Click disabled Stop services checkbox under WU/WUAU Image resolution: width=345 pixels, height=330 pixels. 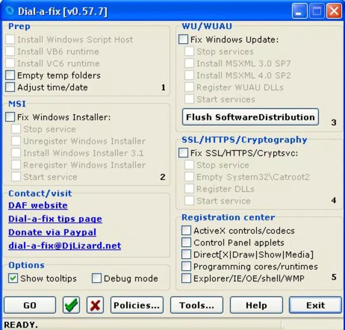tap(189, 51)
